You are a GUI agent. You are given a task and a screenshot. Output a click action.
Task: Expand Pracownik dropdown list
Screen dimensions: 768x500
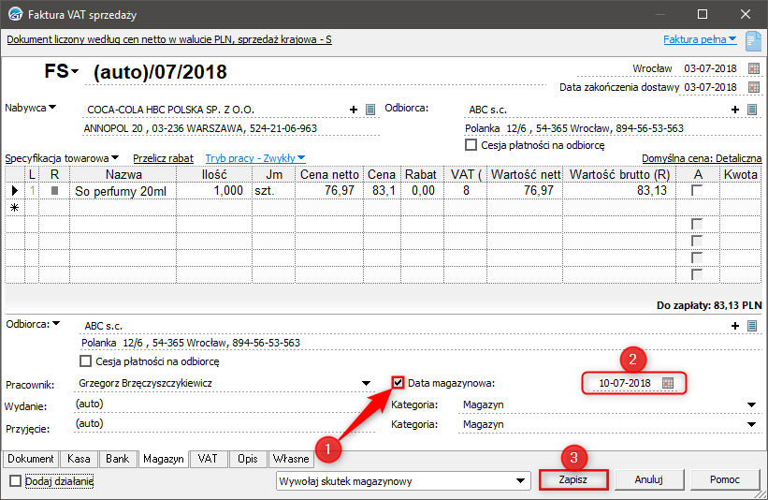(366, 383)
